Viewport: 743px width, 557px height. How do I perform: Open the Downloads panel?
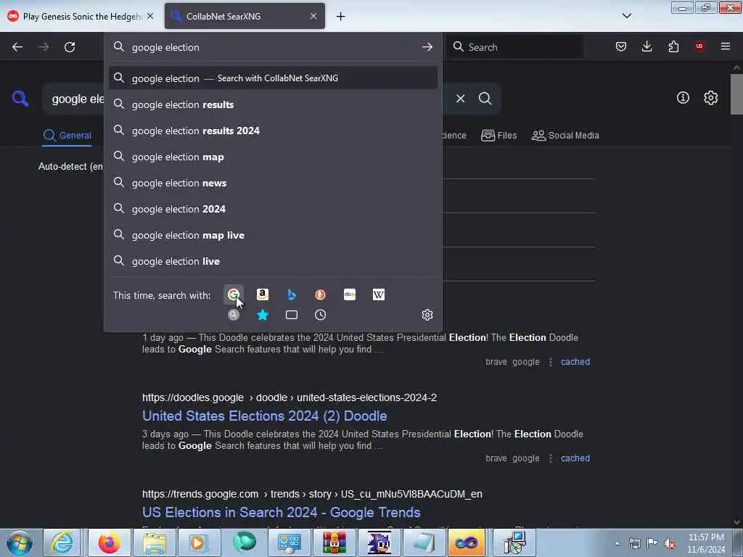pyautogui.click(x=646, y=46)
